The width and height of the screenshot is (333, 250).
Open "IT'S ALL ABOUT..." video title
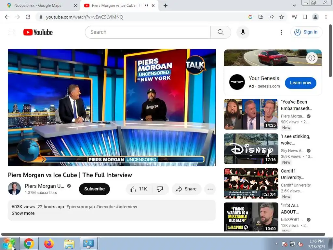point(290,209)
